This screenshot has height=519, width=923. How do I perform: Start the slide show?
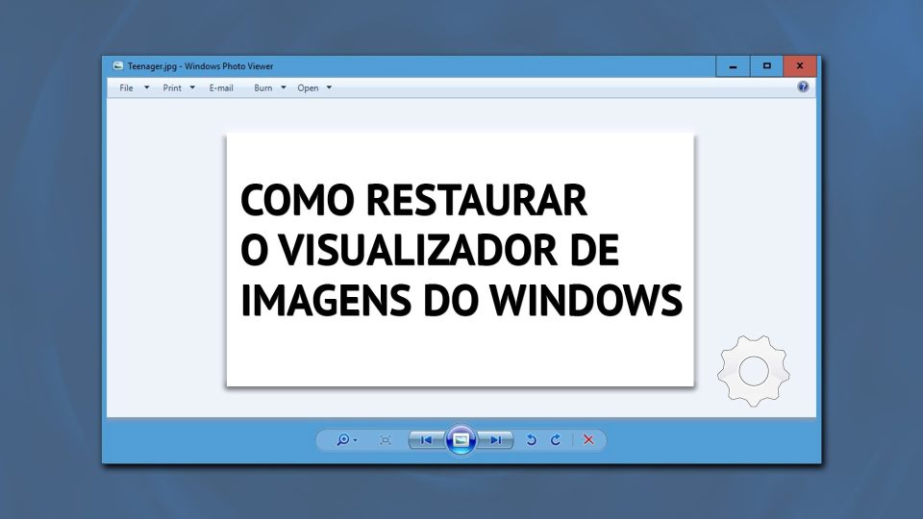(x=461, y=440)
